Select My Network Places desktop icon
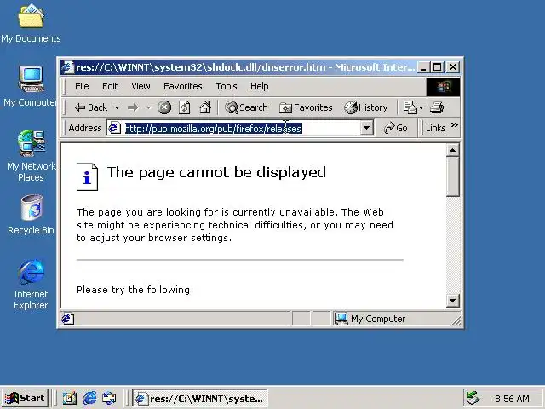This screenshot has height=409, width=545. (31, 156)
